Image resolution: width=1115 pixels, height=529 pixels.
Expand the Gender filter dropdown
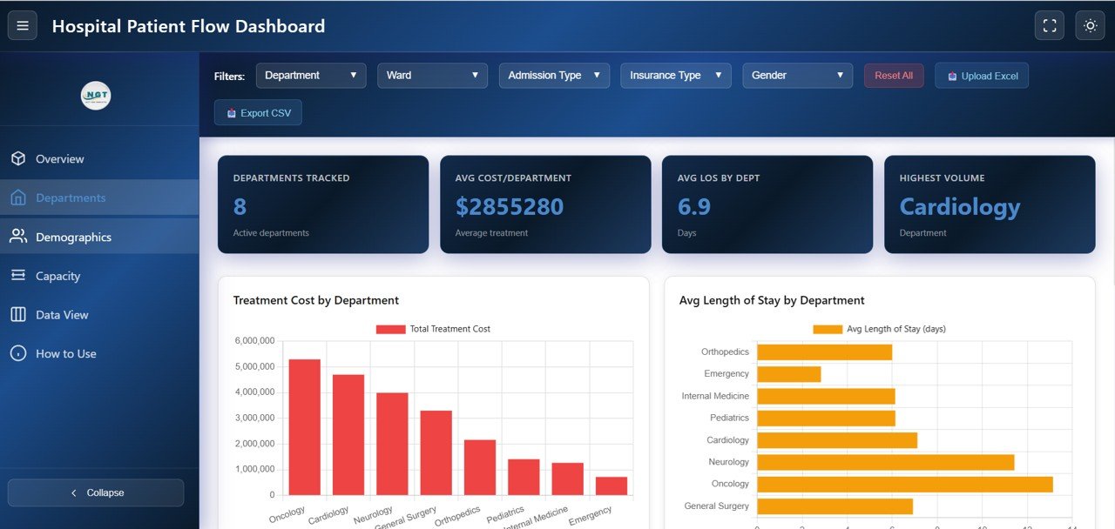click(797, 76)
